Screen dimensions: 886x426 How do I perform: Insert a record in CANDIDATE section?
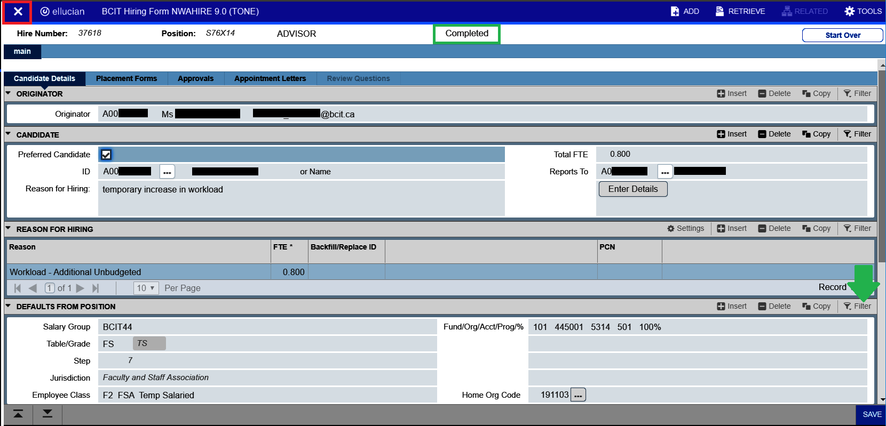[x=732, y=134]
